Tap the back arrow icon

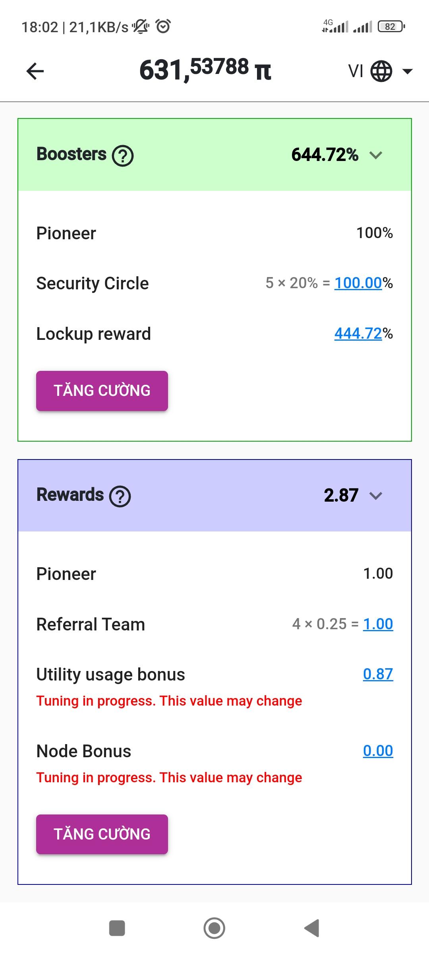point(35,72)
